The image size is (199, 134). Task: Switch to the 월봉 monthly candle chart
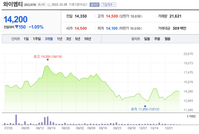[x=167, y=39]
